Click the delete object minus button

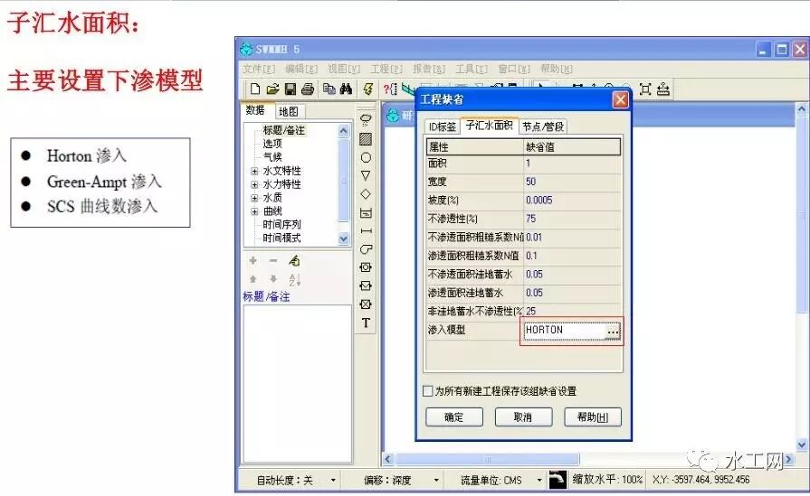click(273, 261)
